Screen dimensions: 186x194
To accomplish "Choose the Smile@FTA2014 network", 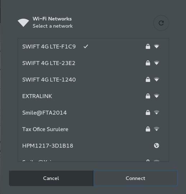I will coord(93,112).
